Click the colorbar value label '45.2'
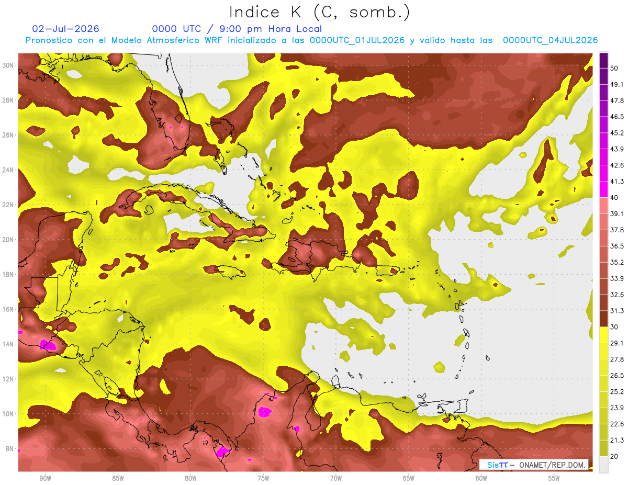The image size is (628, 485). pyautogui.click(x=617, y=133)
